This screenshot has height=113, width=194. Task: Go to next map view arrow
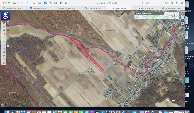click(4, 59)
